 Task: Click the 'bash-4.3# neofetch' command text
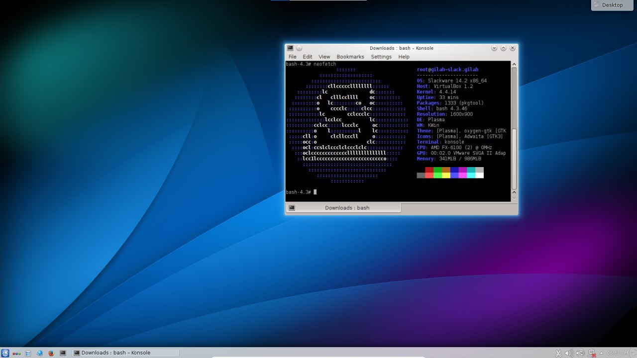pyautogui.click(x=311, y=64)
